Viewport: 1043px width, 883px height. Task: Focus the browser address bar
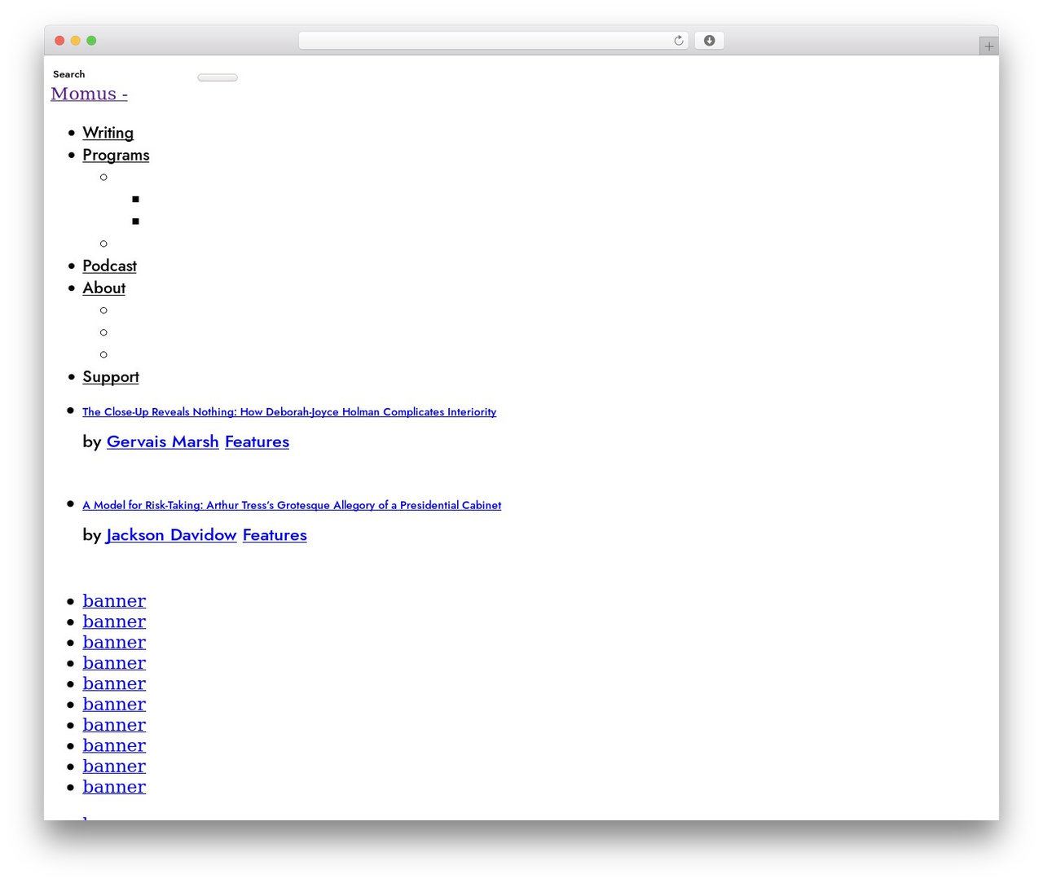coord(493,41)
